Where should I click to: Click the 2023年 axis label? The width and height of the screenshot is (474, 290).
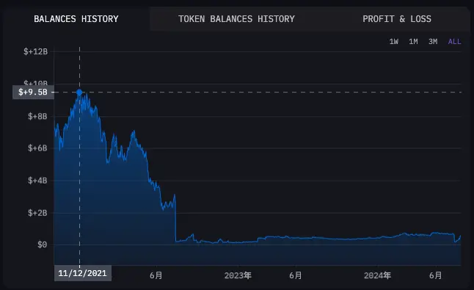[x=238, y=275]
